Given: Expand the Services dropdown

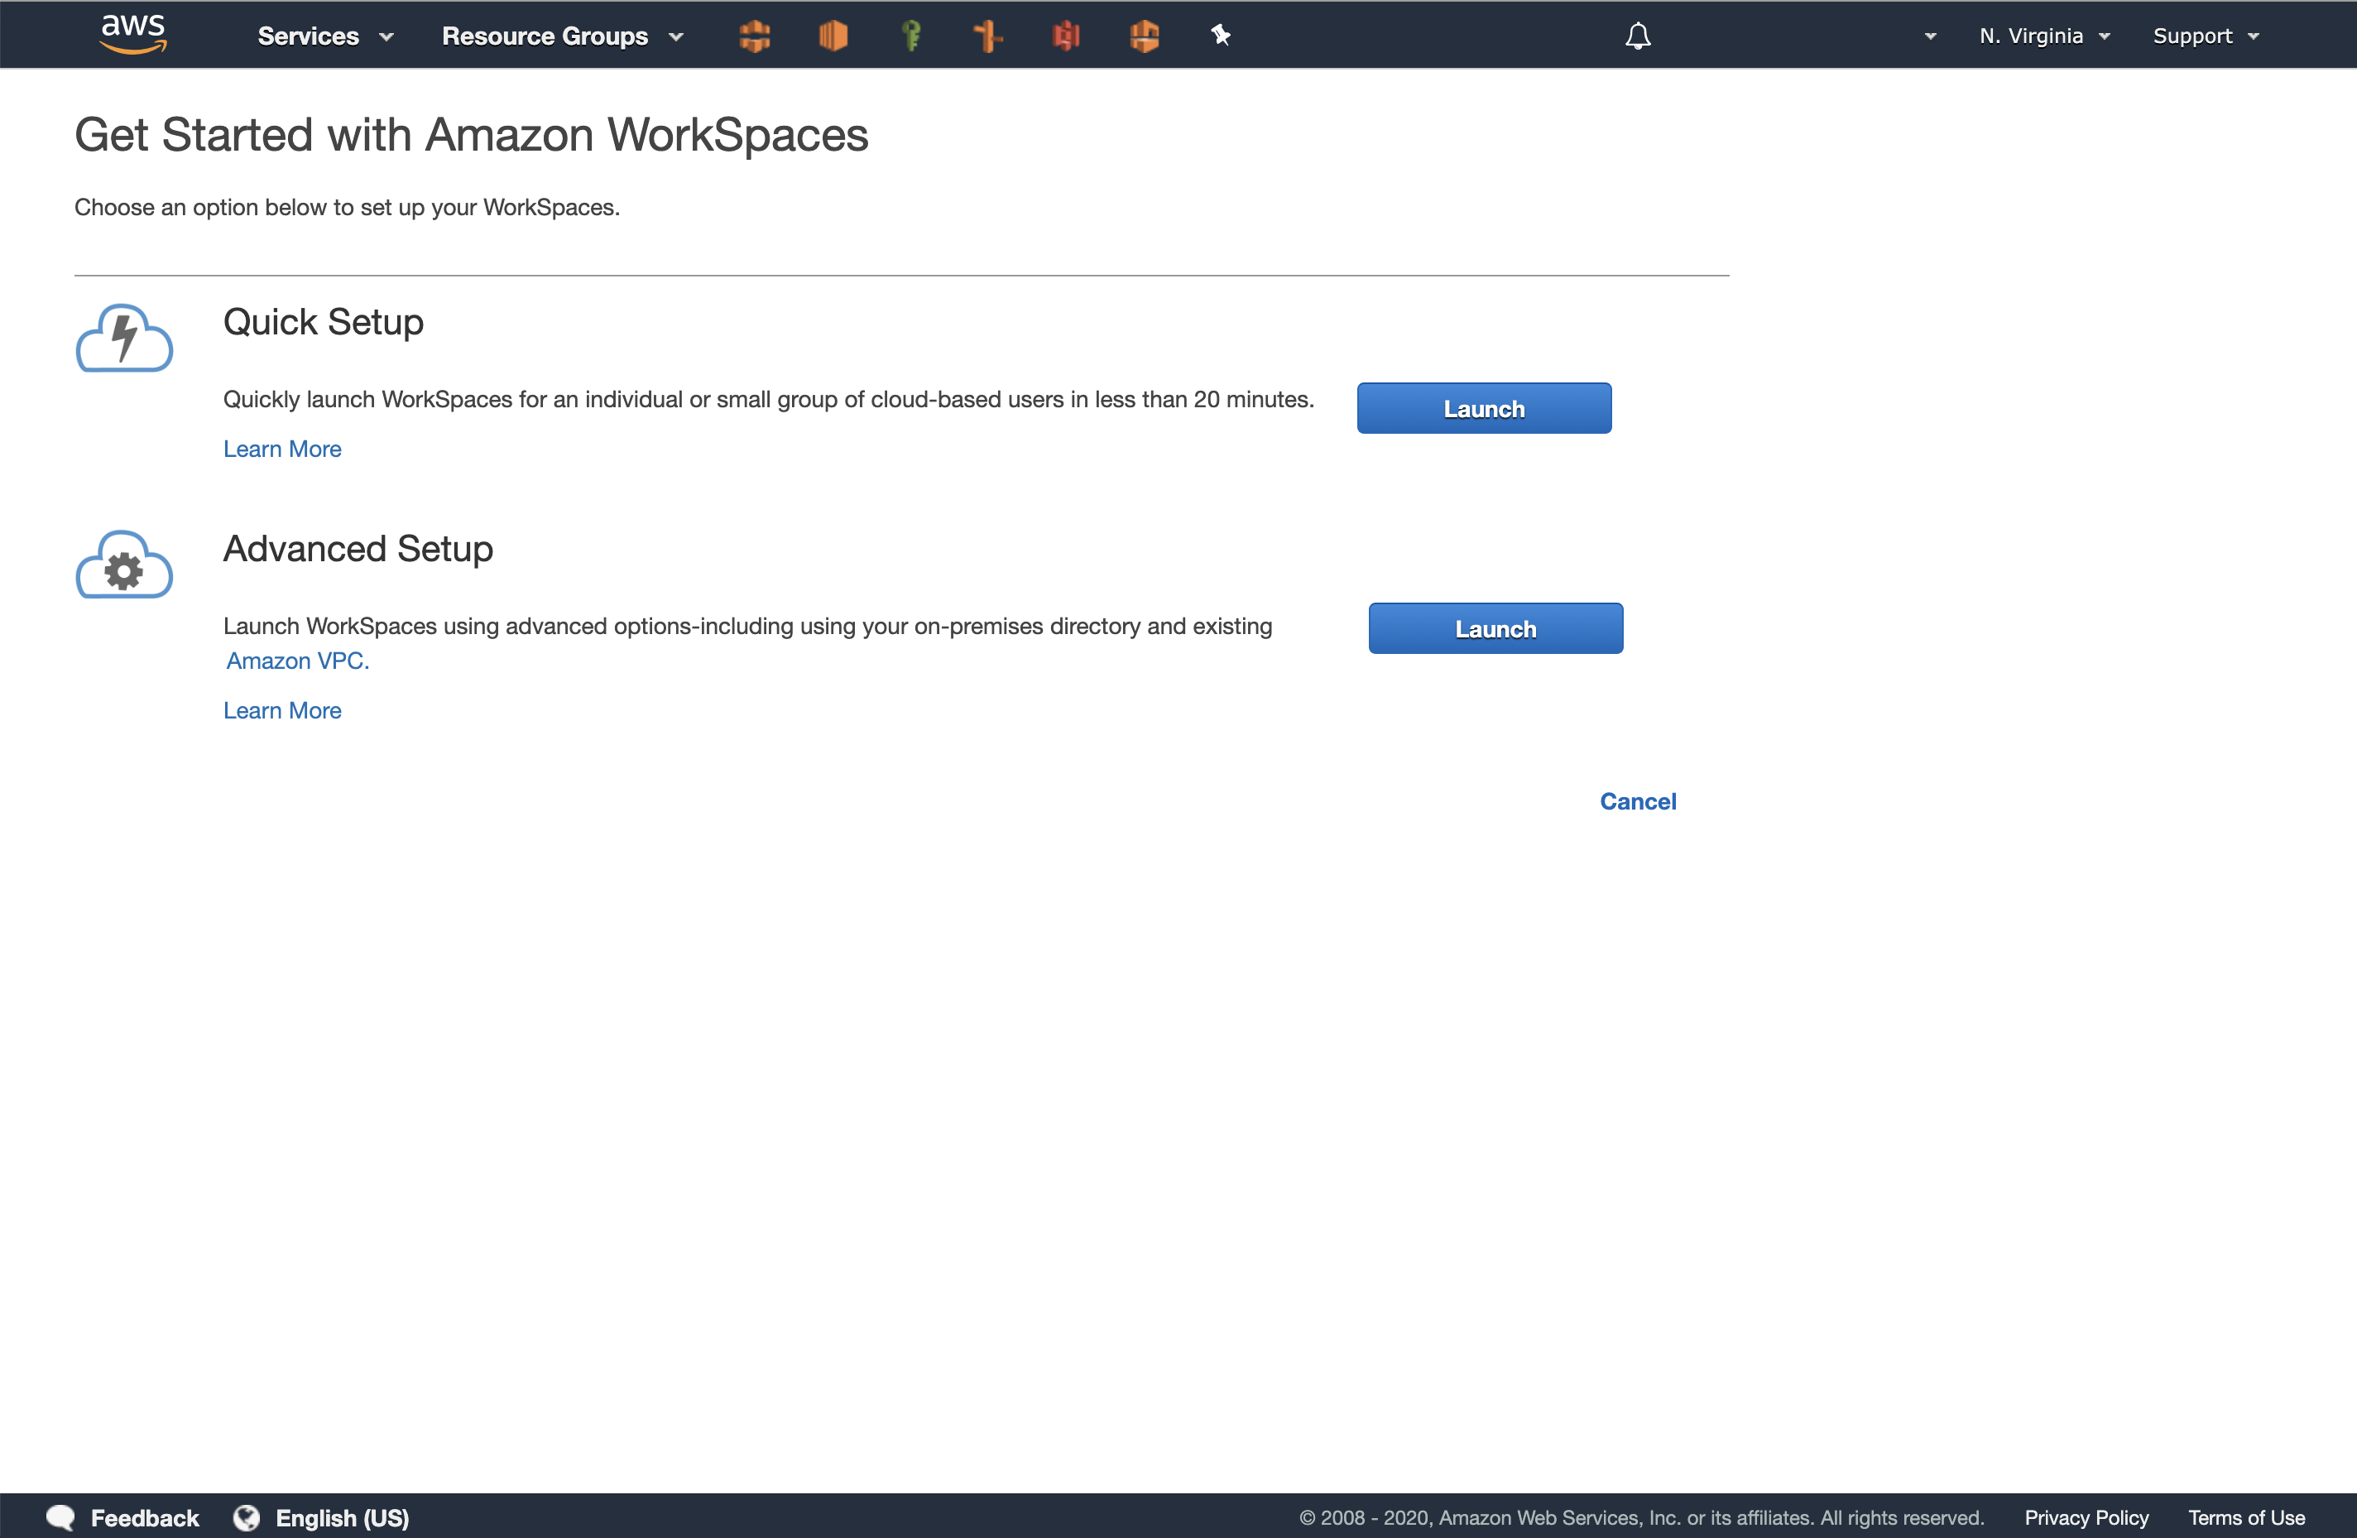Looking at the screenshot, I should pyautogui.click(x=324, y=36).
